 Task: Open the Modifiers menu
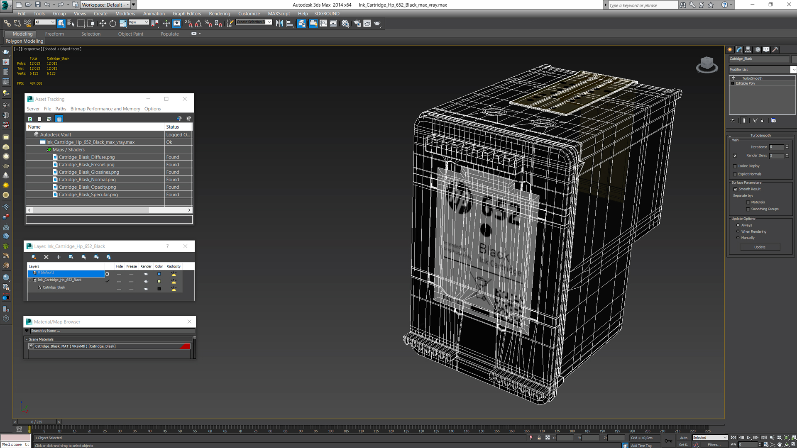point(125,14)
